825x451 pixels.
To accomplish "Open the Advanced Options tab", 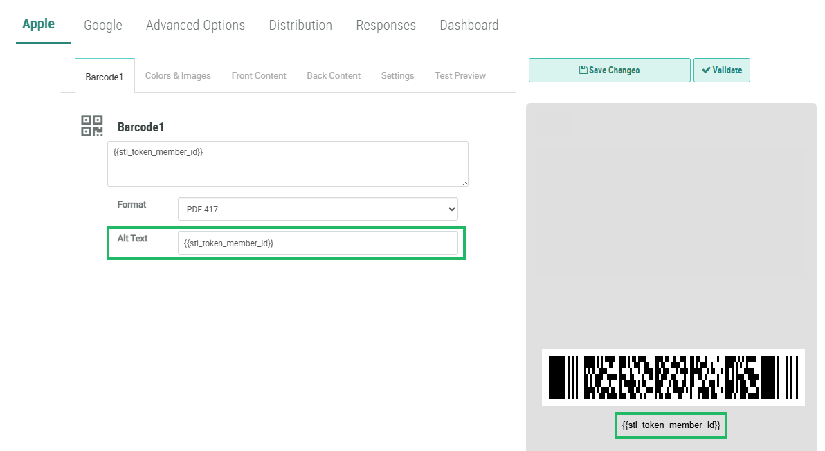I will [x=195, y=25].
